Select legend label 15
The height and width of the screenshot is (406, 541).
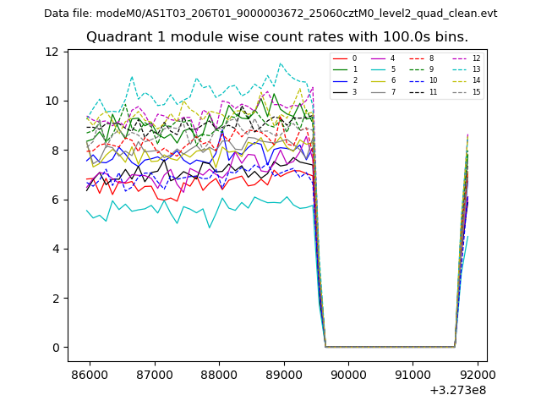click(x=477, y=91)
